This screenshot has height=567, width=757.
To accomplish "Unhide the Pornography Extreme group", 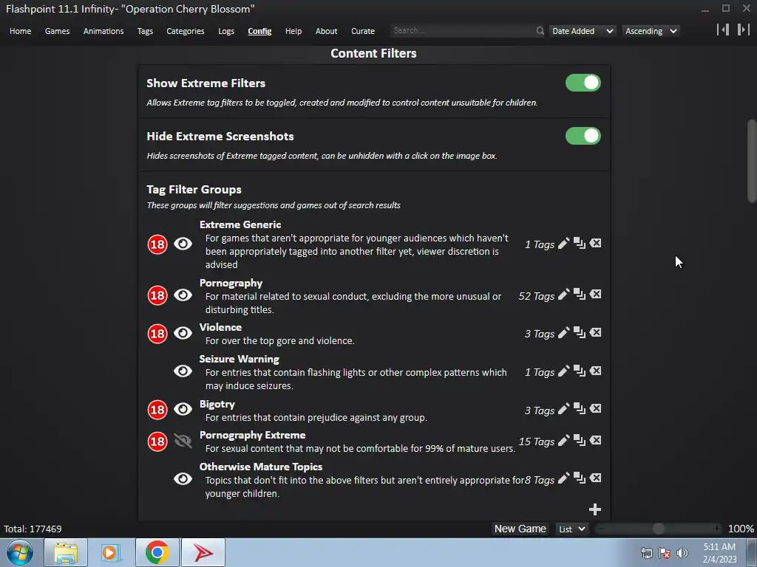I will click(183, 441).
